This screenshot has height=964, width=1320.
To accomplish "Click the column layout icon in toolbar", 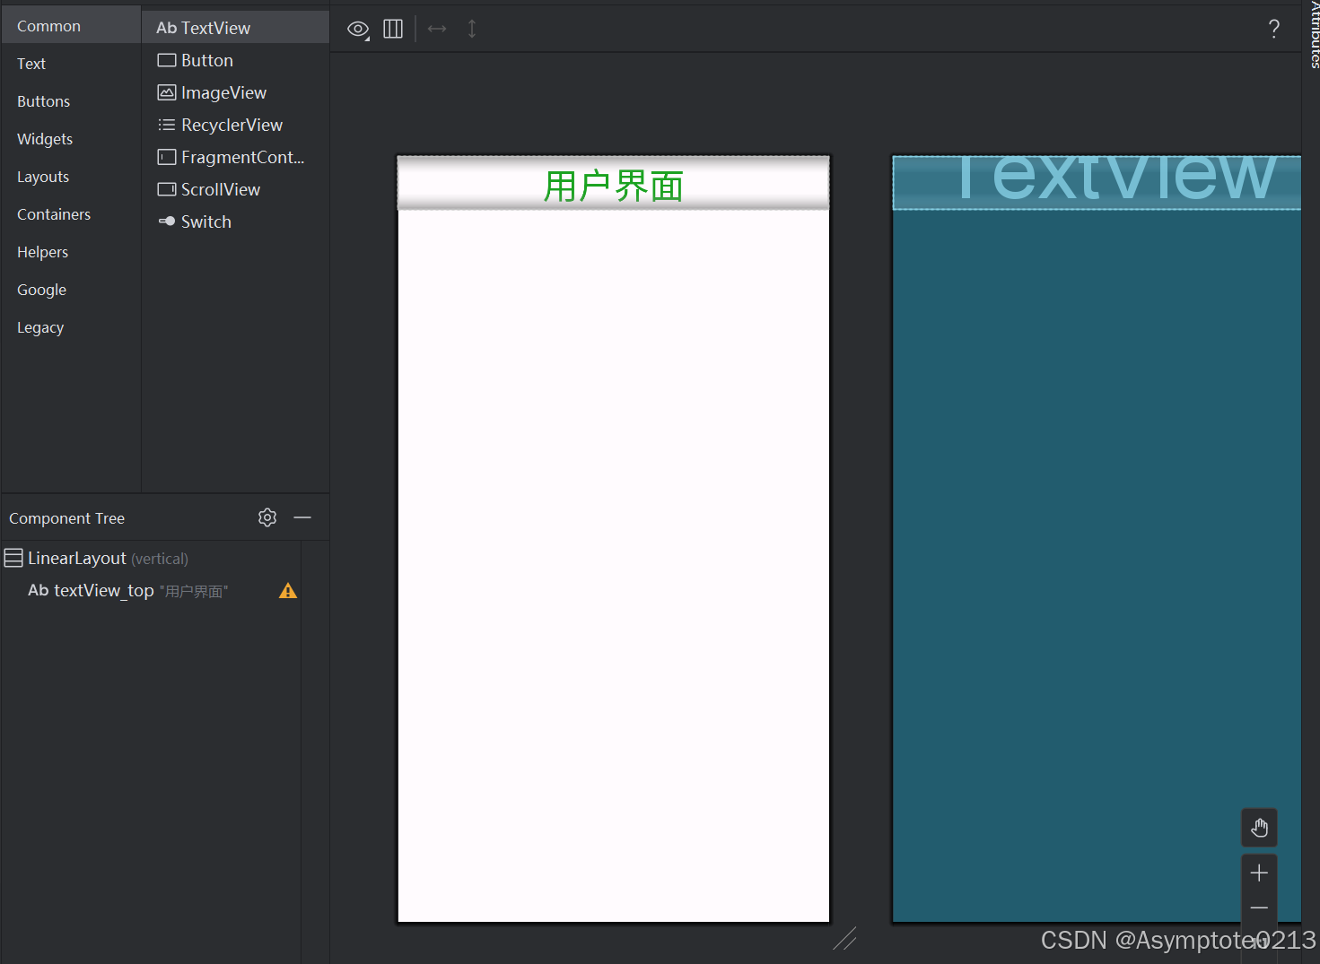I will (393, 29).
